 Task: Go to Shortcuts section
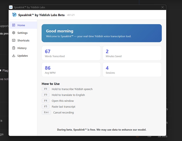tap(23, 40)
